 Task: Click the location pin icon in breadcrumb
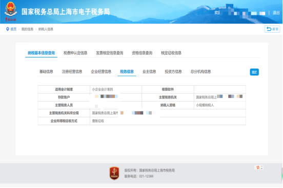[x=7, y=29]
